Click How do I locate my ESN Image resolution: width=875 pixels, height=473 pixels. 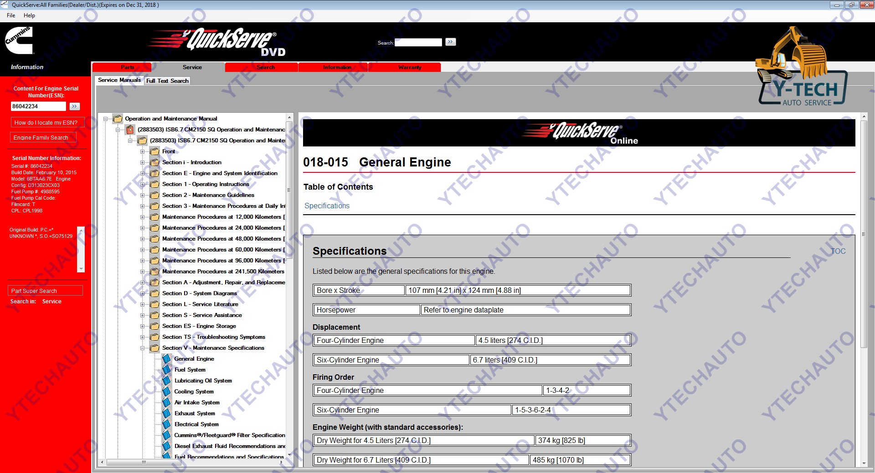click(x=47, y=122)
